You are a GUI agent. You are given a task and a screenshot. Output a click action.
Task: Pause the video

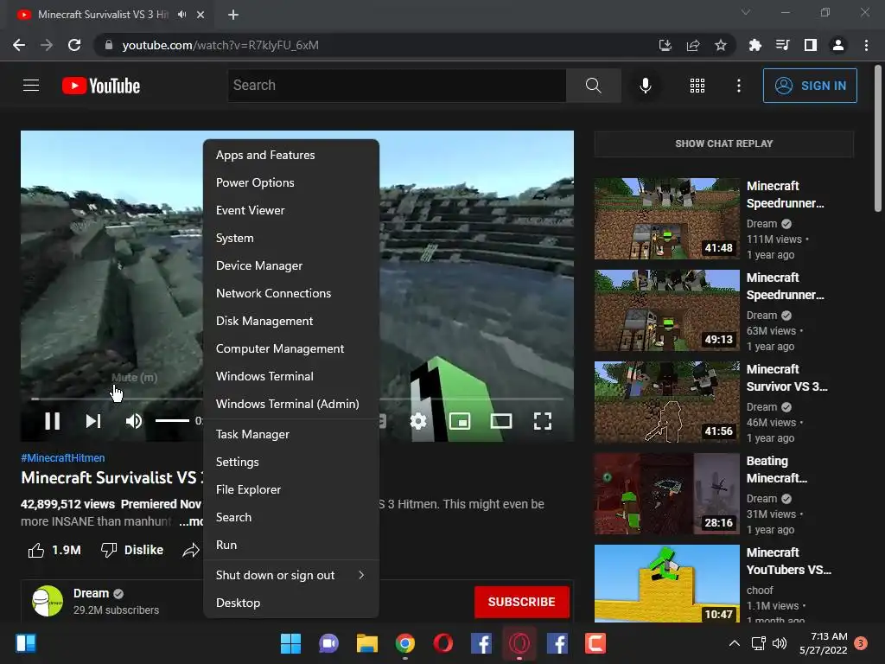53,421
